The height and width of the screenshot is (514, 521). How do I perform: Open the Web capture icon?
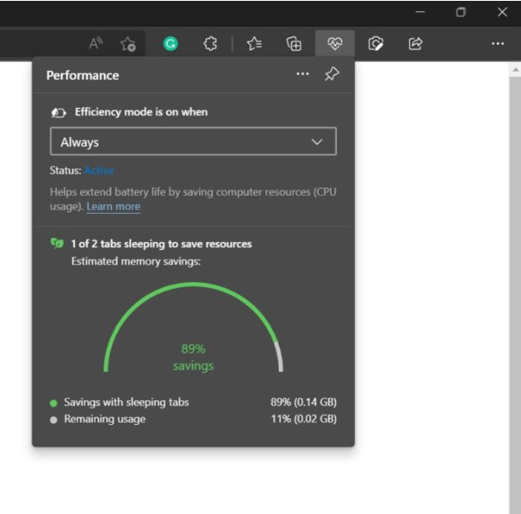376,44
